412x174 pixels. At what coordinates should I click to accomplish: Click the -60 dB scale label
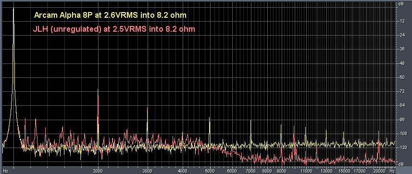(x=401, y=77)
